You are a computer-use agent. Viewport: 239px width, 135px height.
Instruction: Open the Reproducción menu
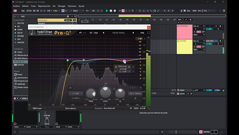pyautogui.click(x=44, y=6)
